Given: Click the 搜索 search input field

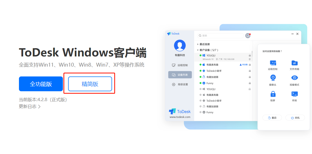Looking at the screenshot, I should 220,36.
